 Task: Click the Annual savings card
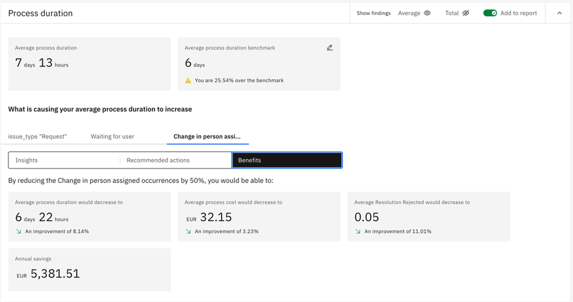pyautogui.click(x=89, y=270)
